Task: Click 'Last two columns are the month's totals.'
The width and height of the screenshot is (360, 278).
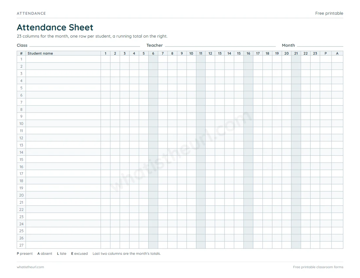Action: point(127,253)
